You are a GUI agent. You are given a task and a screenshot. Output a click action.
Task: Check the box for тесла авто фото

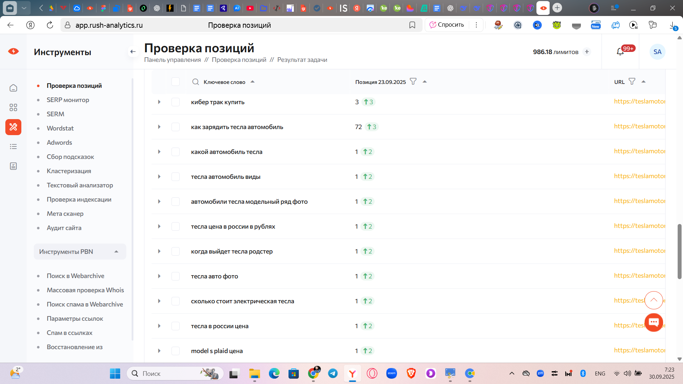tap(175, 276)
